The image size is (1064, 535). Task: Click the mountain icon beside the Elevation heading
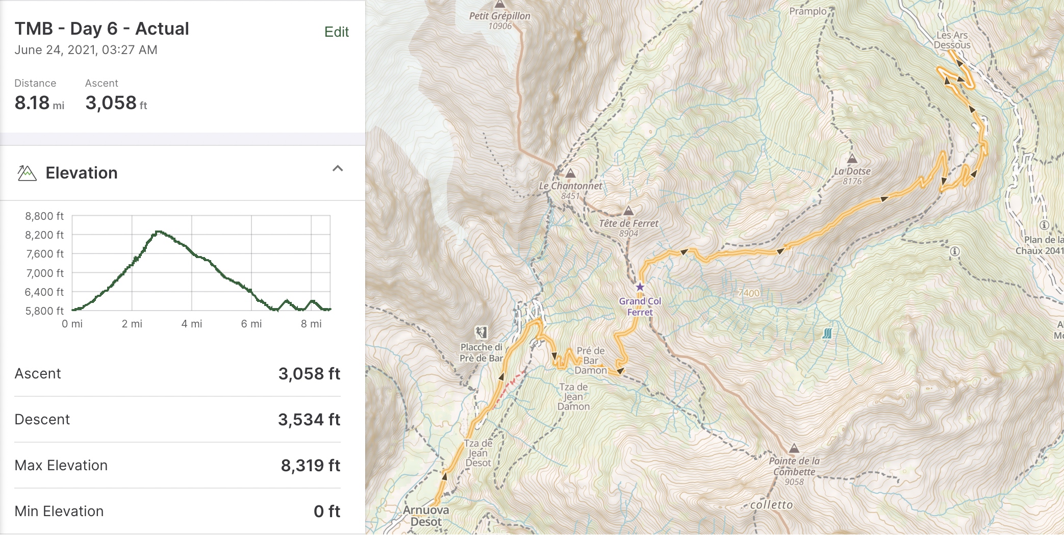tap(27, 173)
